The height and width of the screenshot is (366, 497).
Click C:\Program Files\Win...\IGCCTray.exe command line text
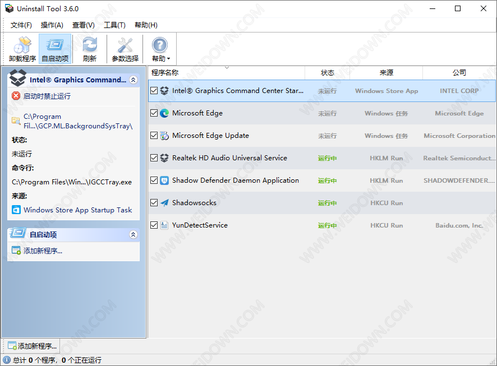click(72, 182)
